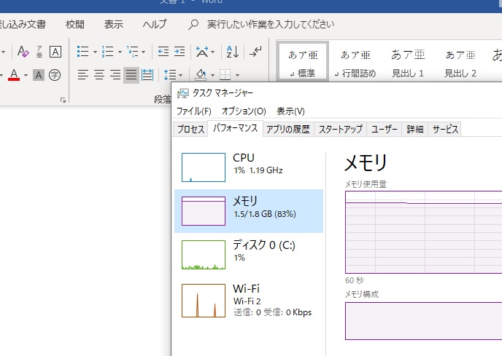Select the 標準 style
The image size is (502, 356).
point(303,63)
